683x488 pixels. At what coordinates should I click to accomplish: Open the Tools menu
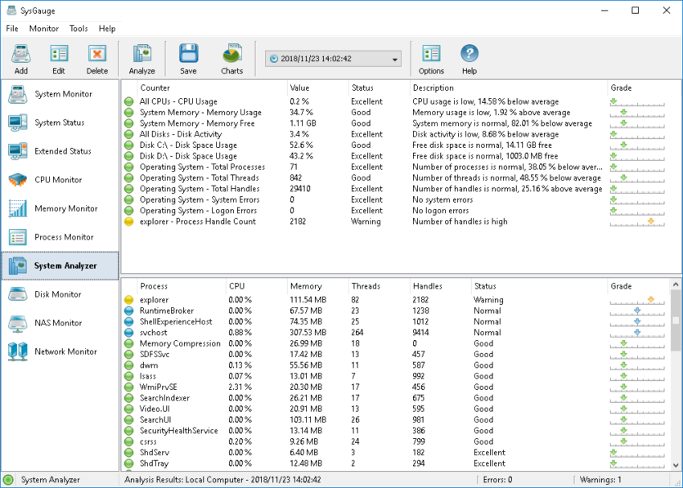(x=79, y=29)
